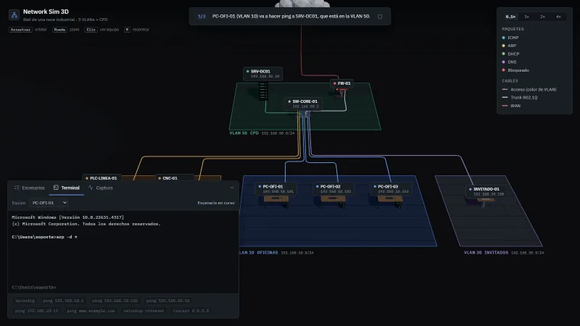
Task: Click the 'Escenario en curso' status text
Action: click(216, 203)
